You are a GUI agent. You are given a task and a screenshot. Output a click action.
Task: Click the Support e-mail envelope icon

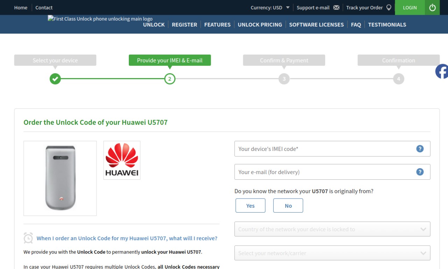click(336, 7)
